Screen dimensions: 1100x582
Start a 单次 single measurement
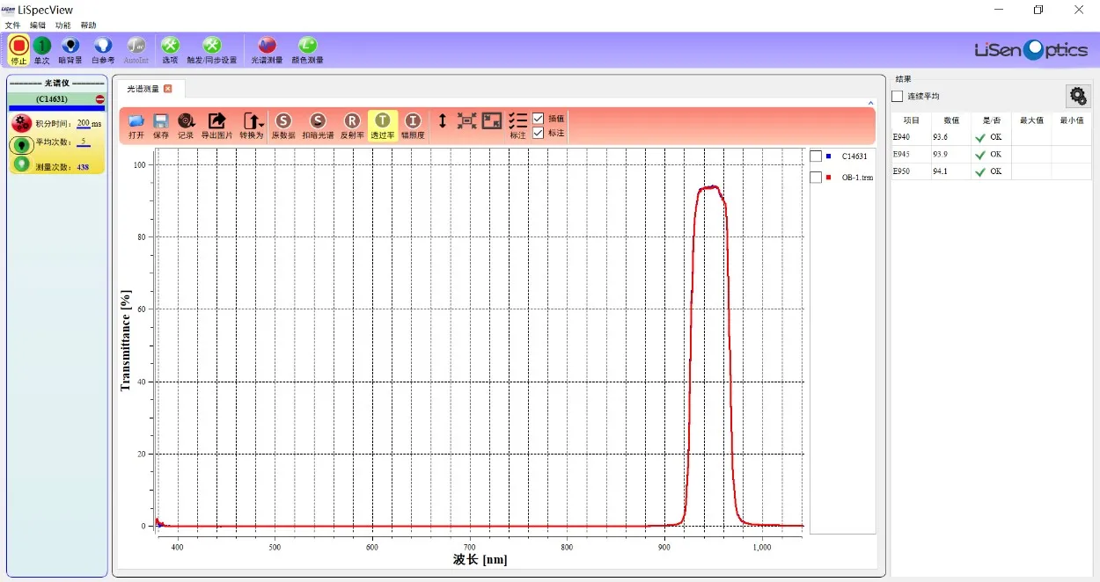click(42, 46)
